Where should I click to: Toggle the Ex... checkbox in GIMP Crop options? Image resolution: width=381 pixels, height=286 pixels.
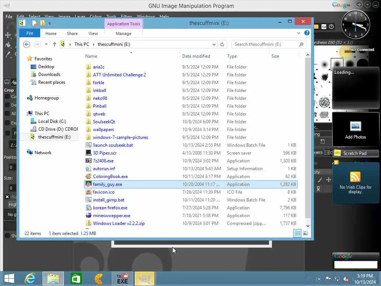(x=7, y=123)
